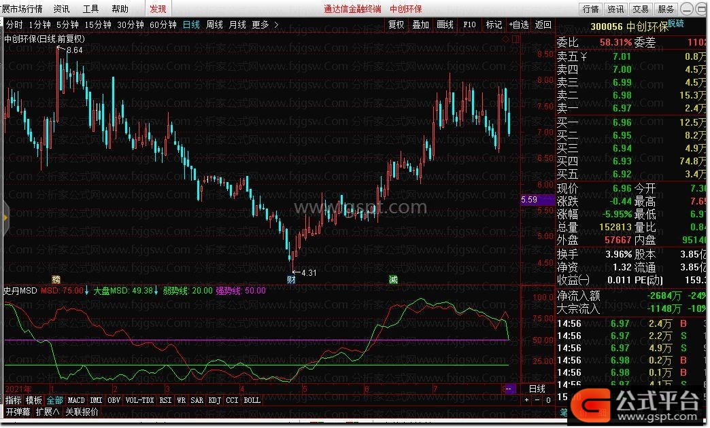Click the 减 marker icon under chart

(x=393, y=279)
